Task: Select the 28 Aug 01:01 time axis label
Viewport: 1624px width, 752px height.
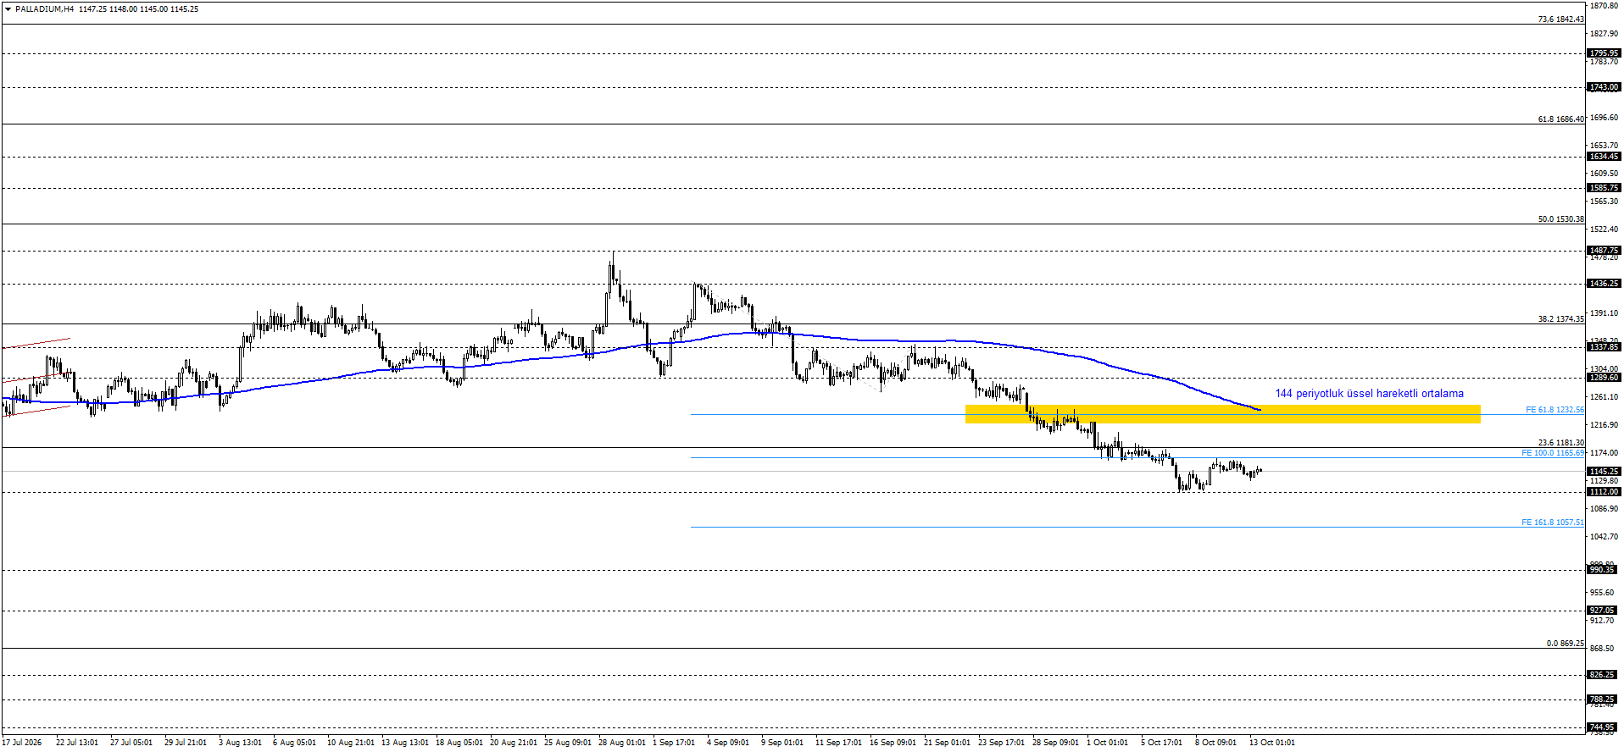Action: coord(622,743)
